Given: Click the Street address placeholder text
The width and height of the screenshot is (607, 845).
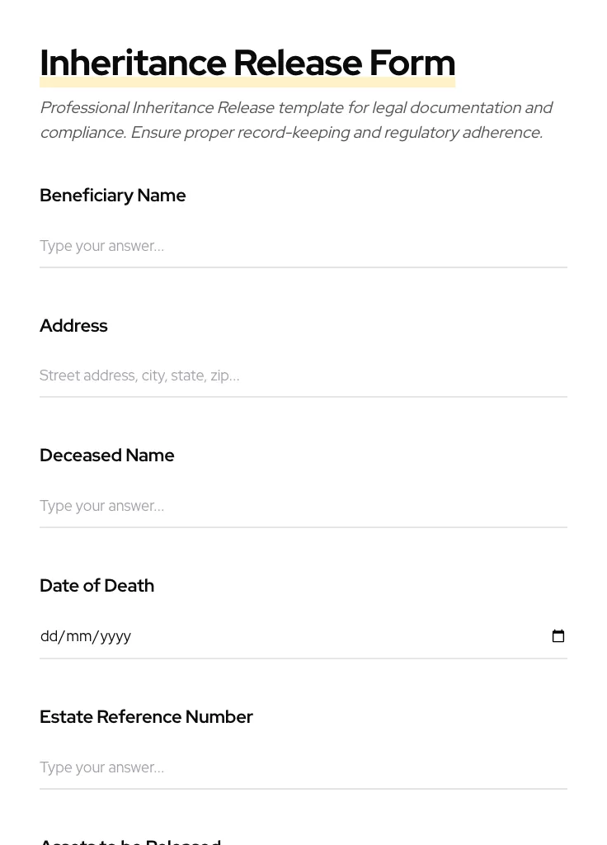Looking at the screenshot, I should (139, 375).
